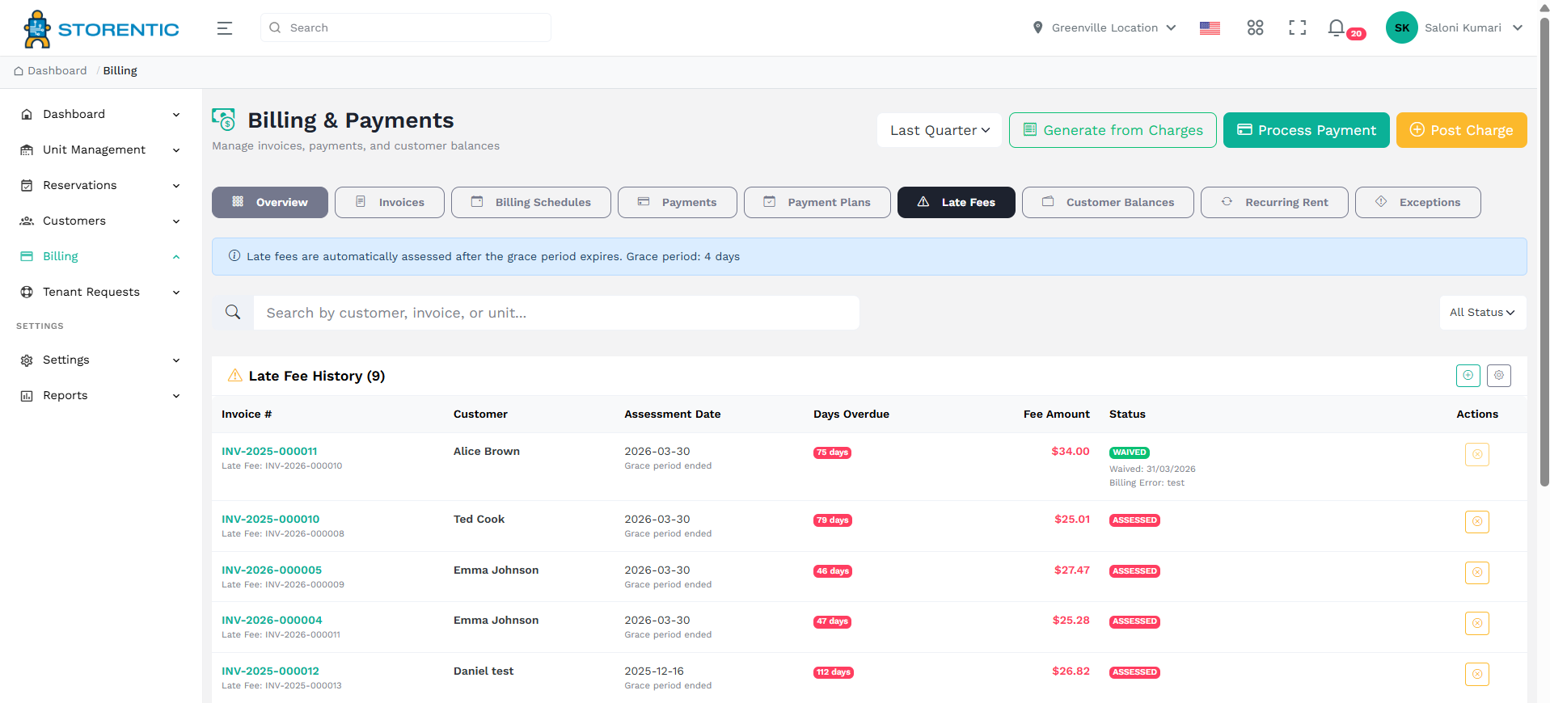Click the Process Payment button
The image size is (1550, 703).
[x=1307, y=130]
